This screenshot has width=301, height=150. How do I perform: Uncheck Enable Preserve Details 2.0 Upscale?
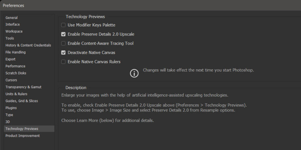63,34
